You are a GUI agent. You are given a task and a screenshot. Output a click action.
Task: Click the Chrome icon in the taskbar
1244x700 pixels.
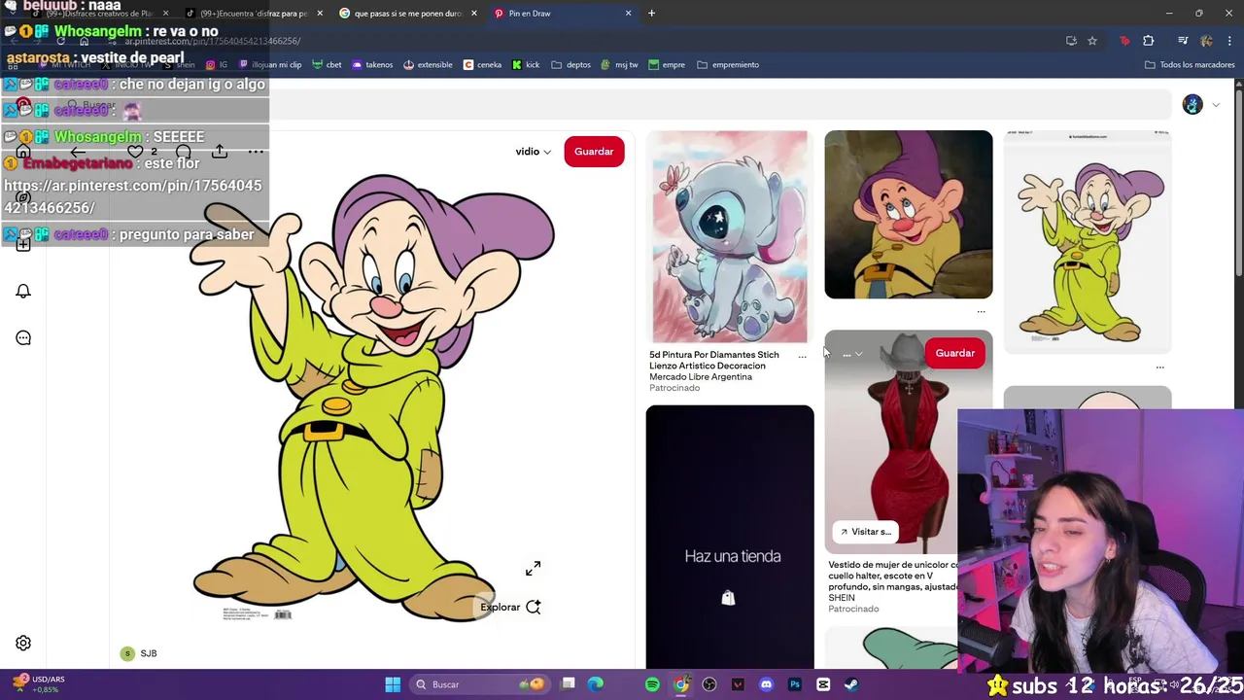681,684
